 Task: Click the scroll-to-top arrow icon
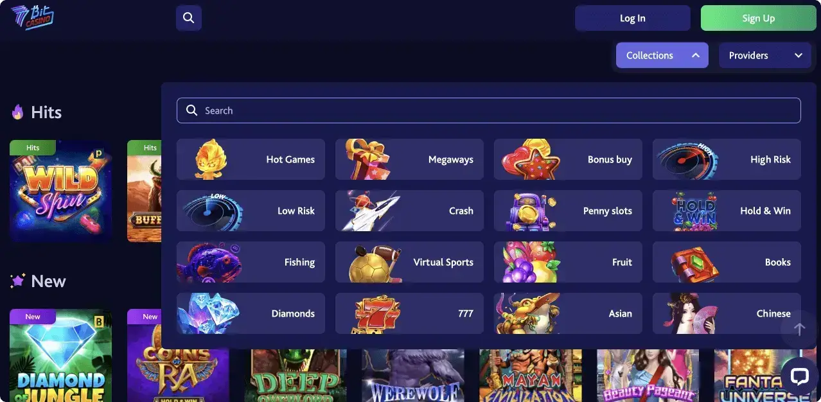tap(799, 329)
